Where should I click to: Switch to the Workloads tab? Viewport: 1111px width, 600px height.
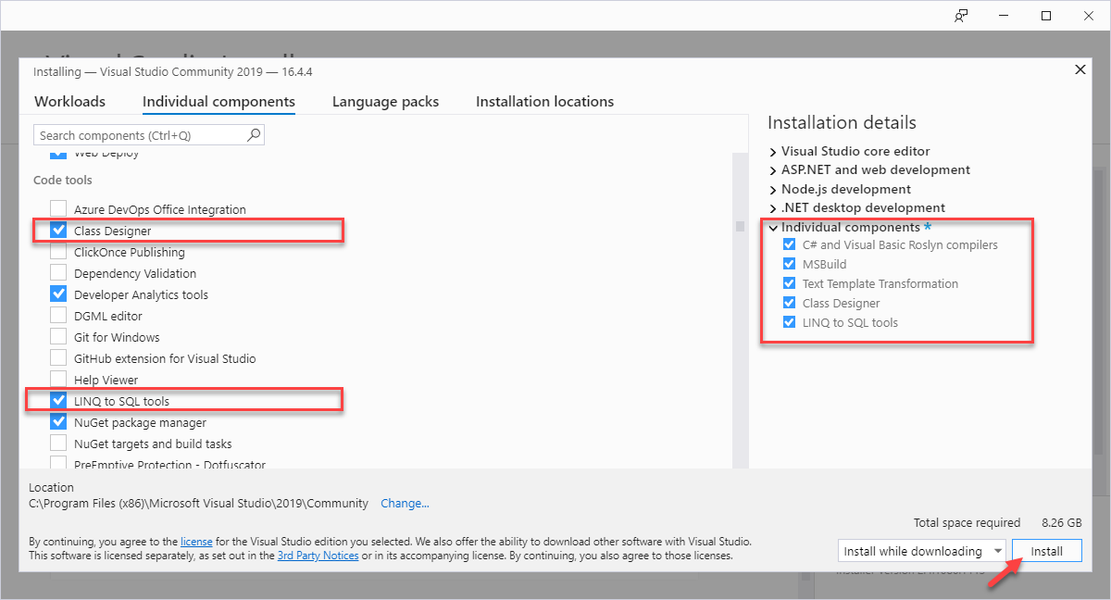point(70,102)
